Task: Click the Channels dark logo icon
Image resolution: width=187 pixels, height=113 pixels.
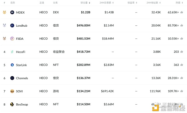Action: [x=12, y=78]
